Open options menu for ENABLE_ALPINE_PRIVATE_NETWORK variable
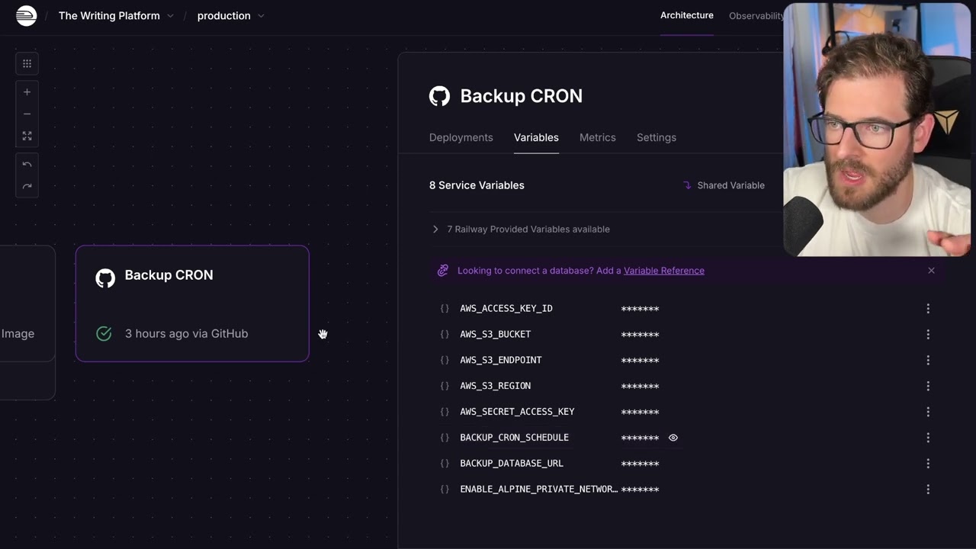This screenshot has width=976, height=549. [x=928, y=490]
